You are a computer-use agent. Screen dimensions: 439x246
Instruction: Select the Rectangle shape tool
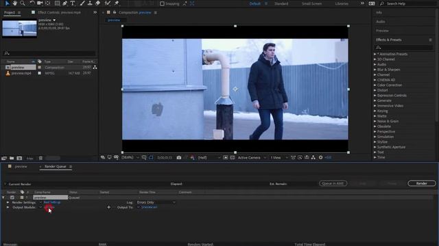[57, 3]
